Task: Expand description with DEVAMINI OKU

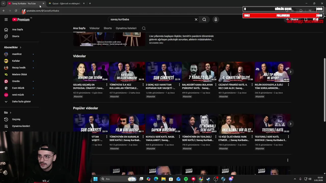Action: coord(156,43)
